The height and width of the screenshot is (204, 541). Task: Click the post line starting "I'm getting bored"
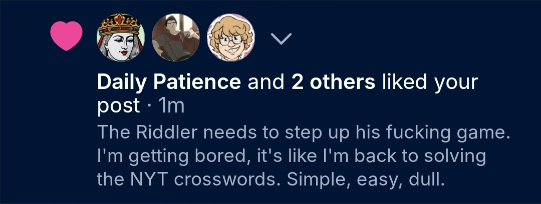pyautogui.click(x=291, y=155)
